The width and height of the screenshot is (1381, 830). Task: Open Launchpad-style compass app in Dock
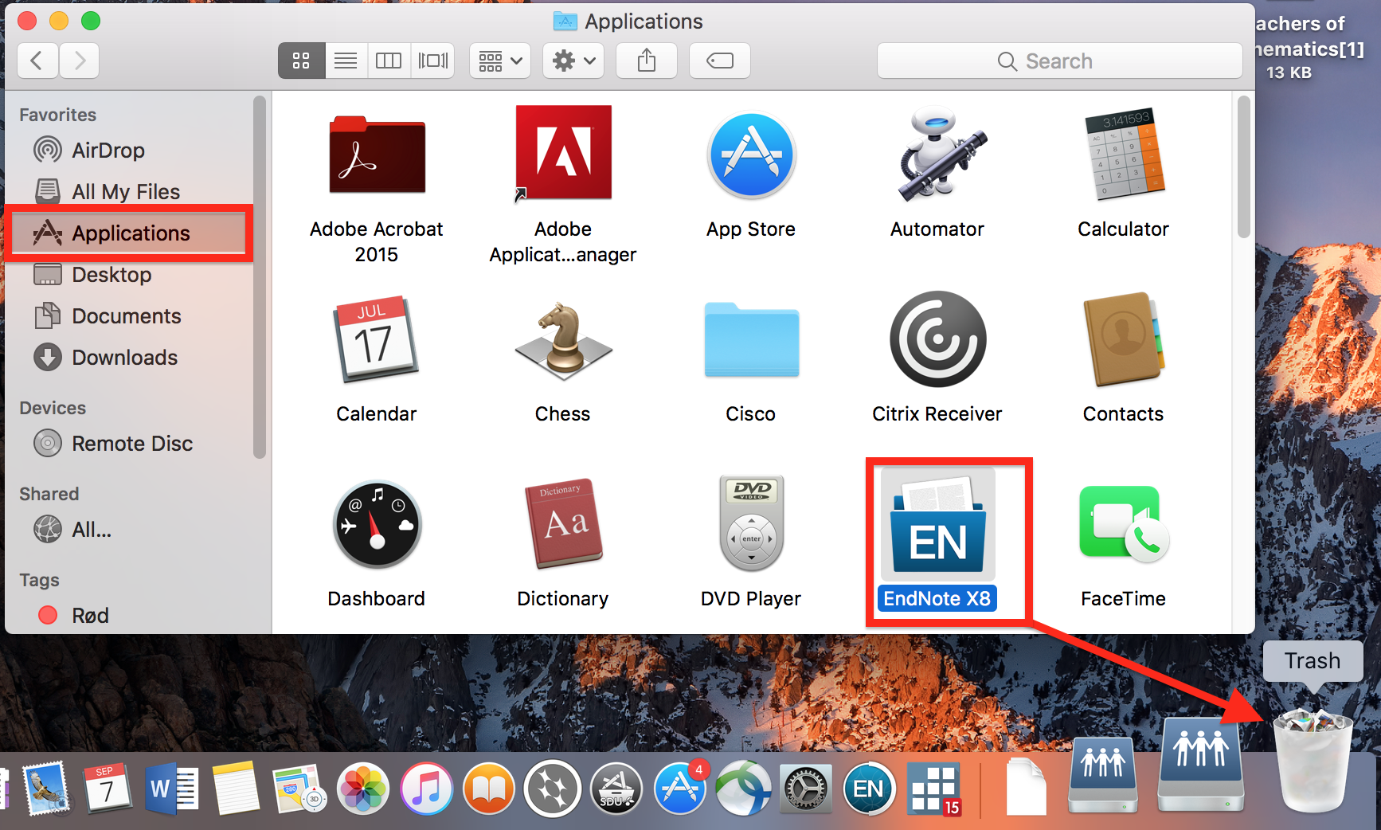552,789
